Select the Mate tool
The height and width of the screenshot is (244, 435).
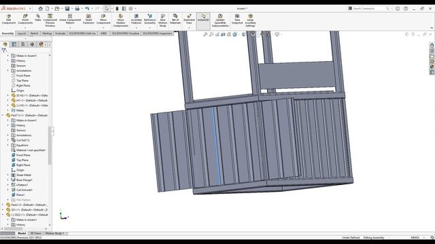38,18
